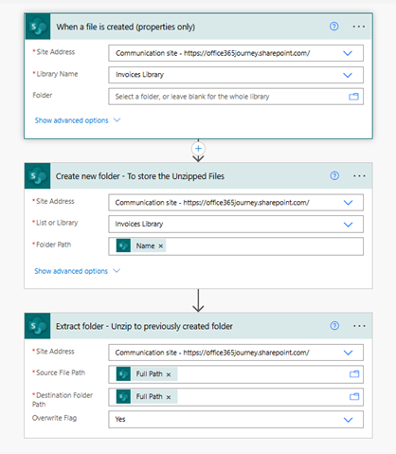Image resolution: width=396 pixels, height=454 pixels.
Task: Open the Overwrite Flag dropdown
Action: click(x=348, y=420)
